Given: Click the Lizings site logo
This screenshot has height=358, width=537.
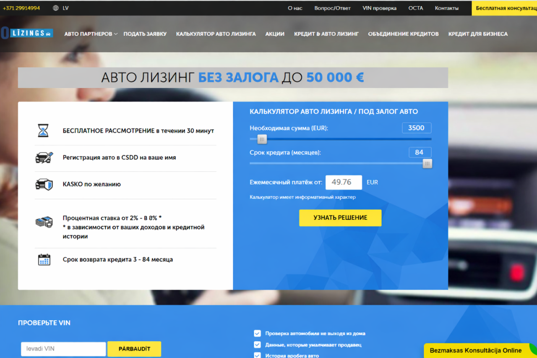Looking at the screenshot, I should click(27, 33).
